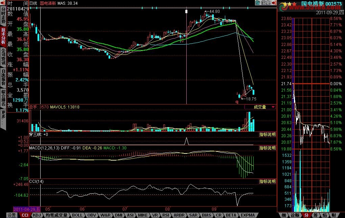The image size is (345, 218).
Task: Select the 均笔成交量 indicator tab
Action: tap(56, 215)
